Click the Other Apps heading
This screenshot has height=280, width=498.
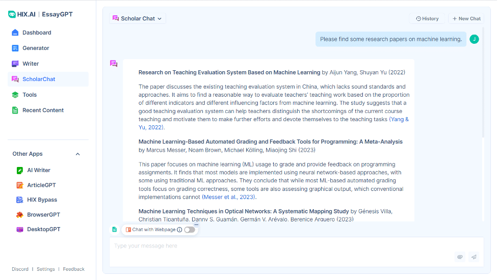click(28, 154)
